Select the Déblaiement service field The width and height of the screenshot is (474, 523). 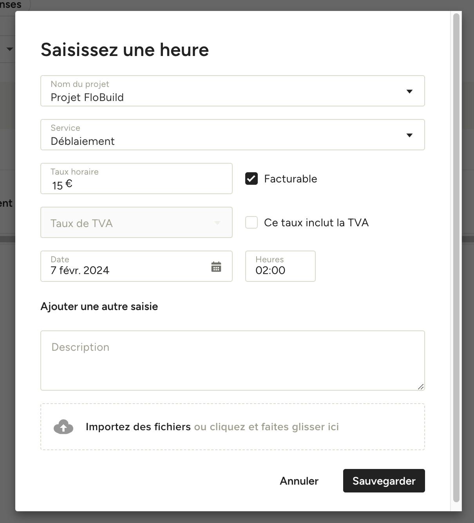click(x=233, y=135)
